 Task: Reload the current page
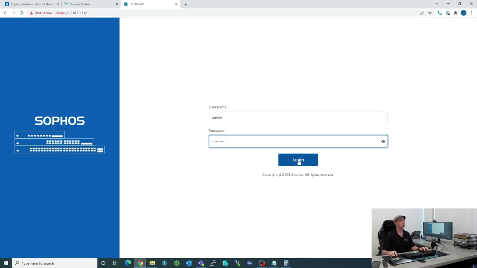click(21, 13)
